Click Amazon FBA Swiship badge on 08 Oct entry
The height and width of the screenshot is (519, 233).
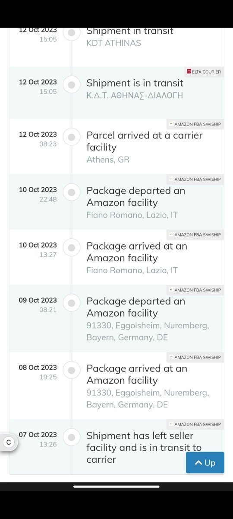click(x=195, y=357)
